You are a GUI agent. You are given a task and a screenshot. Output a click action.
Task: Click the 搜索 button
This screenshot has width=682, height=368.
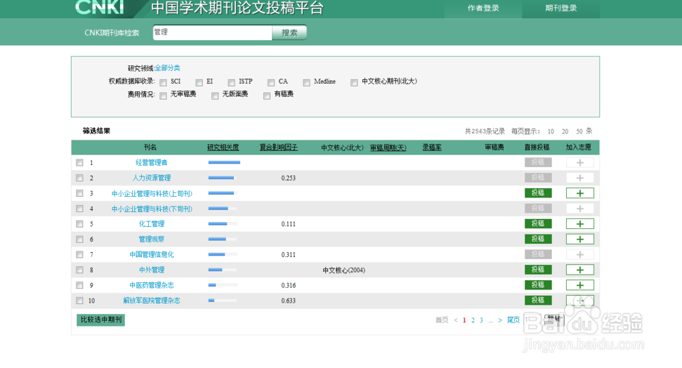pyautogui.click(x=289, y=33)
